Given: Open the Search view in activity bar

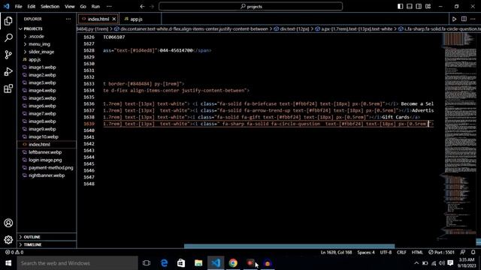Looking at the screenshot, I should [8, 38].
